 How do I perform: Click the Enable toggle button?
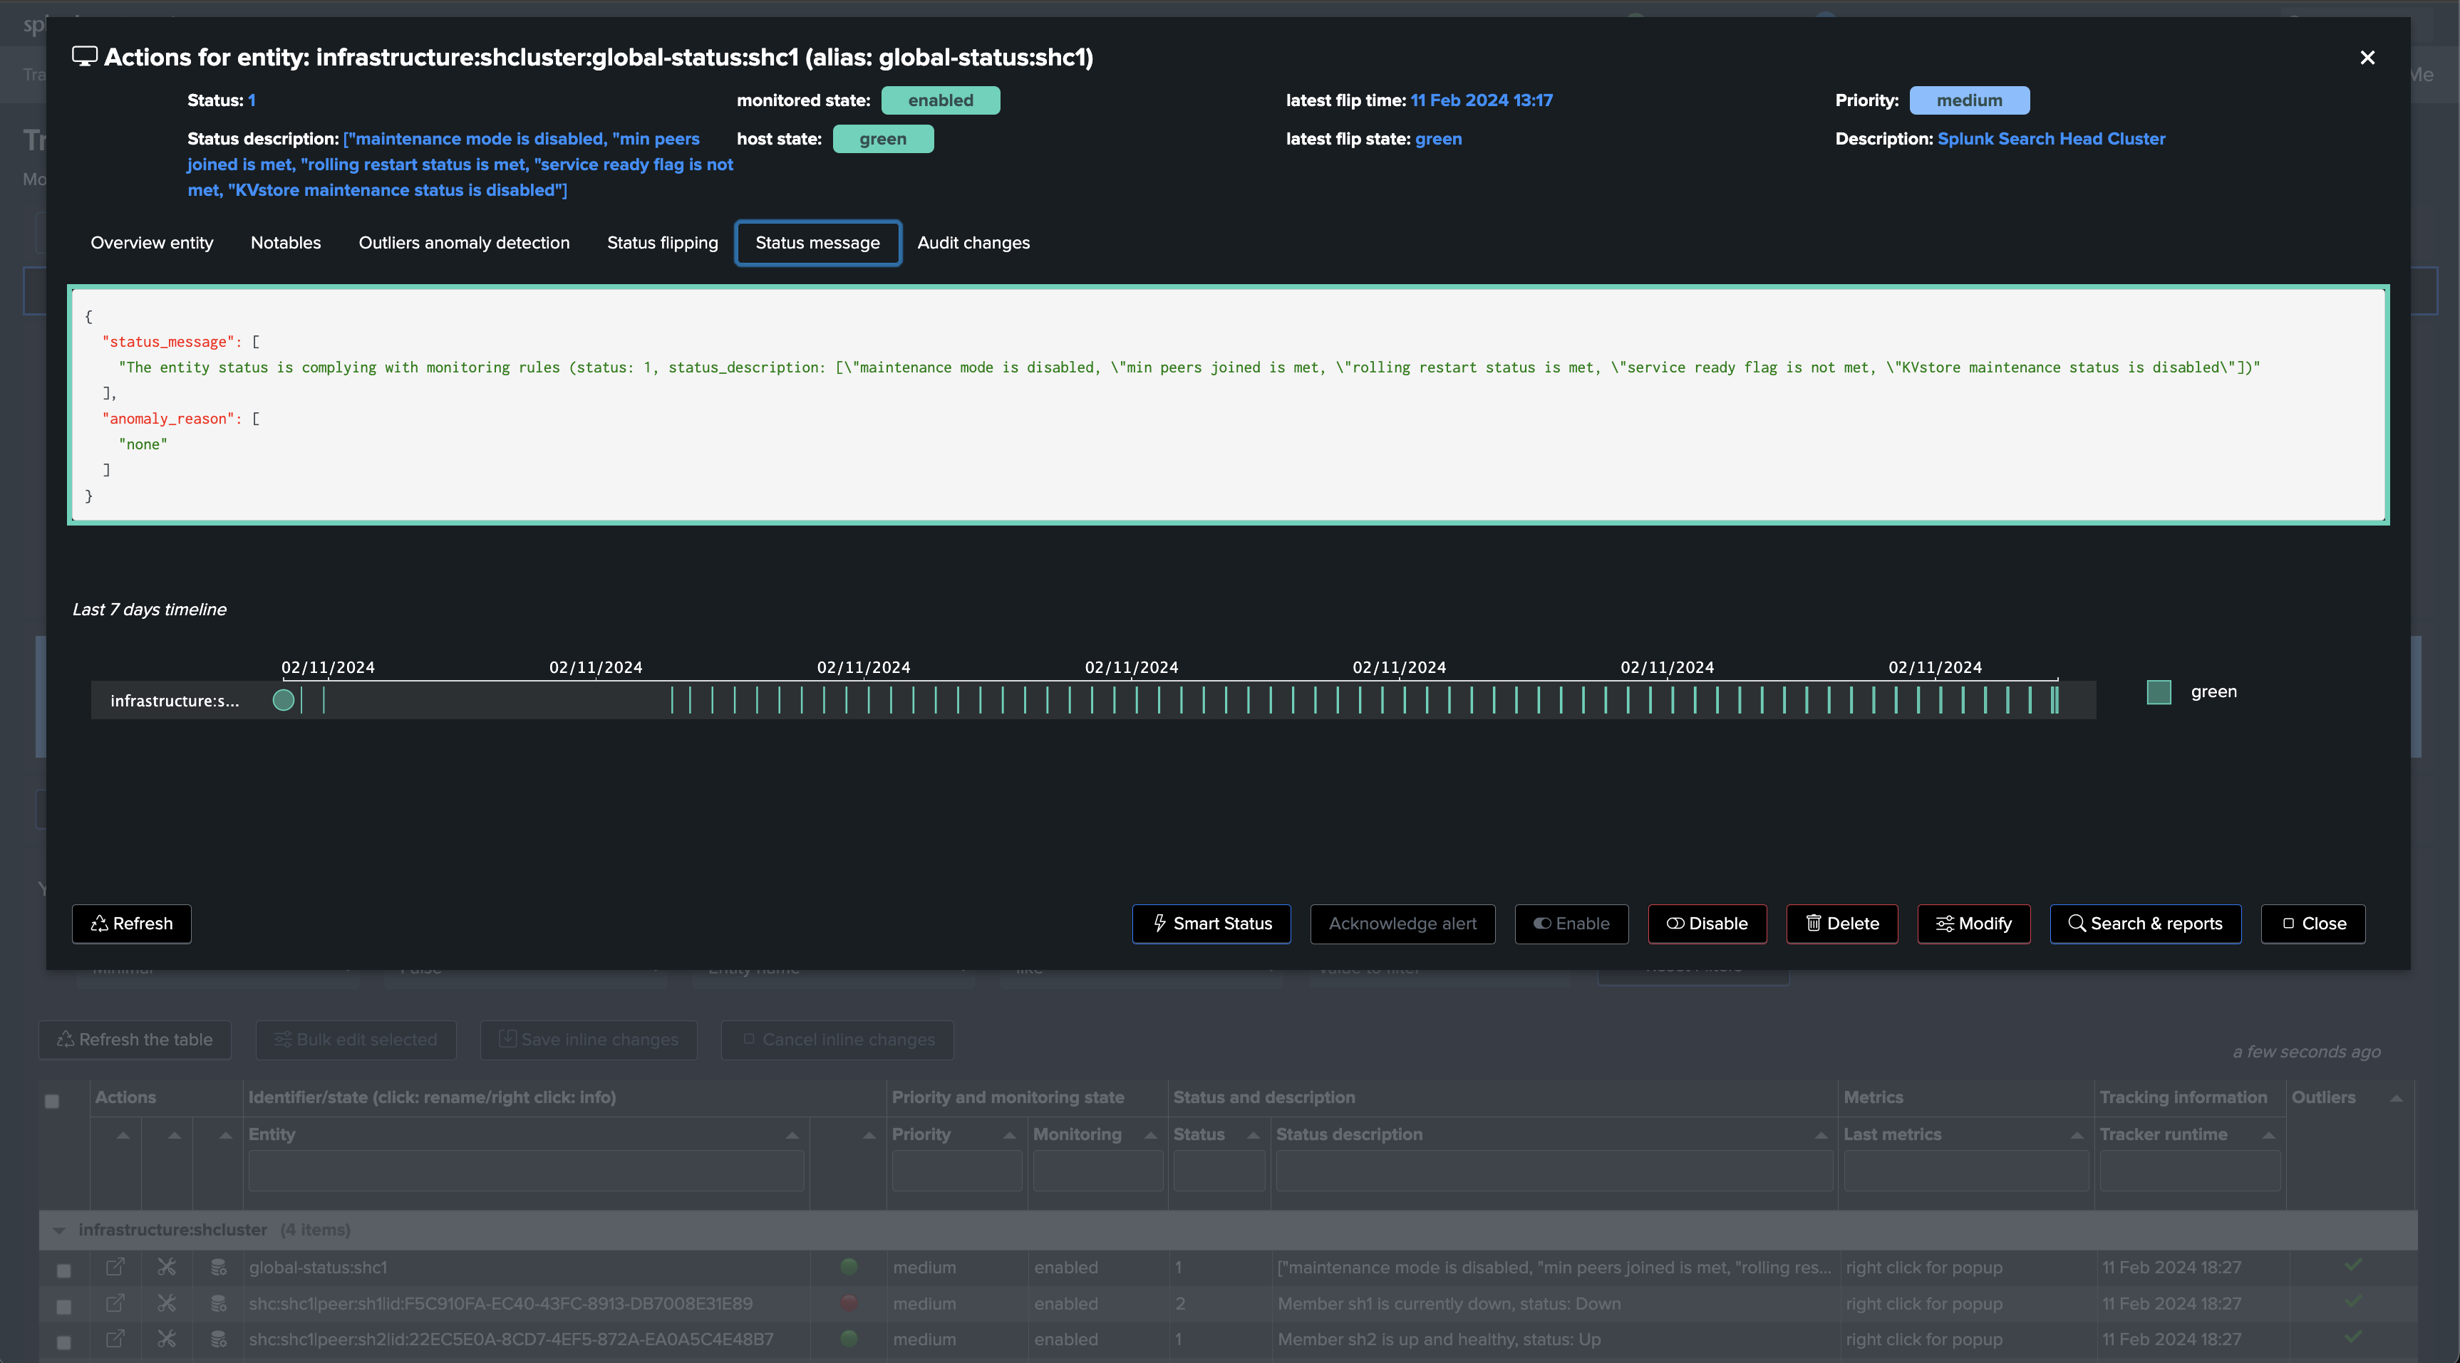coord(1571,923)
